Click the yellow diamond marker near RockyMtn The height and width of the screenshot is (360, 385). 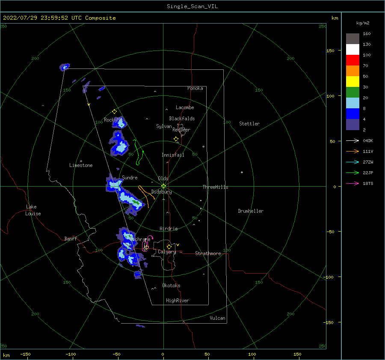coord(114,112)
